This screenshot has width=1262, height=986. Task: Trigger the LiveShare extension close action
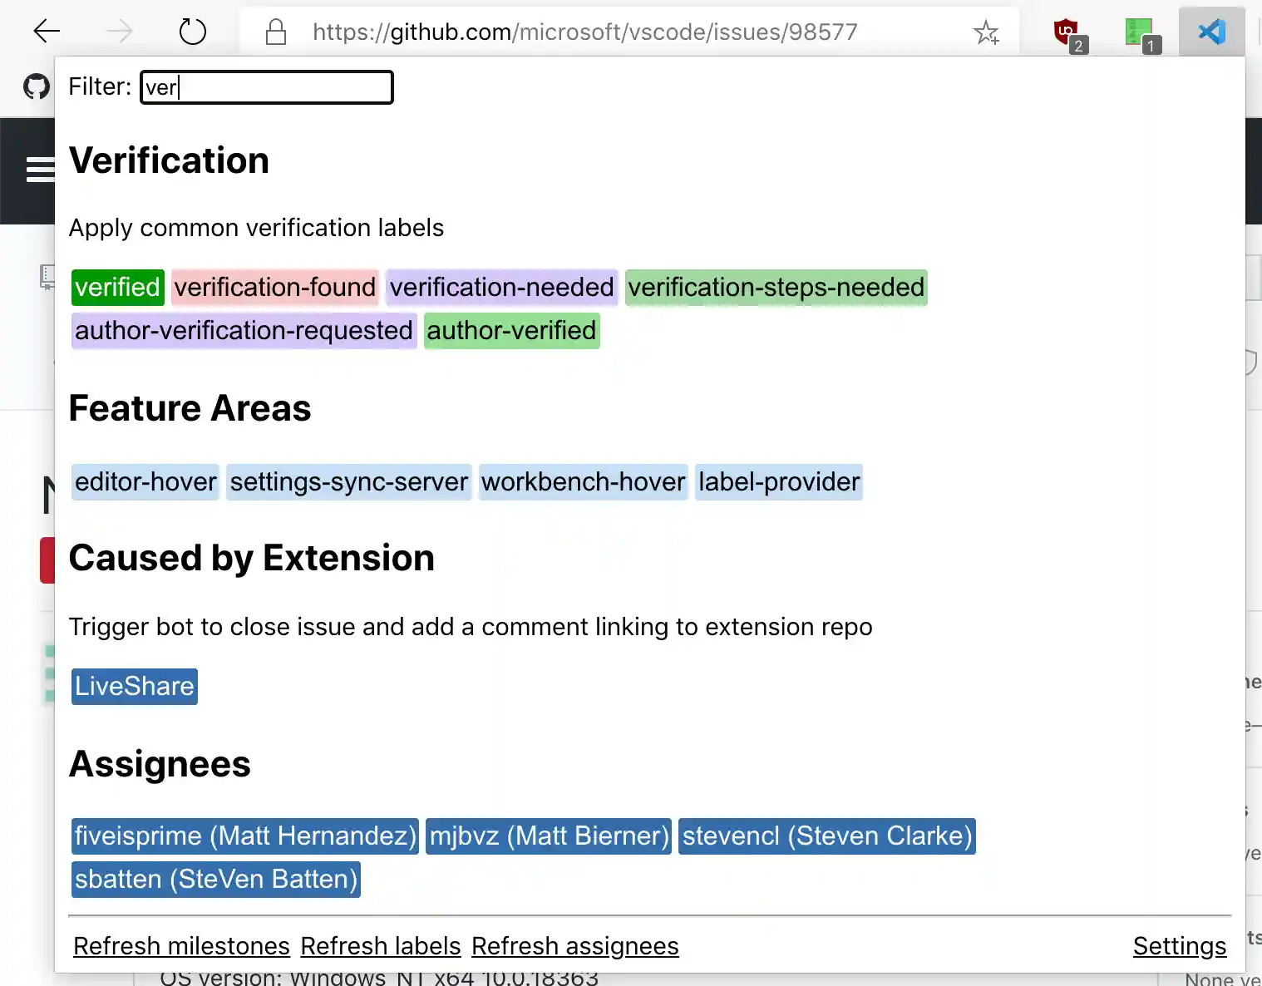pyautogui.click(x=134, y=686)
